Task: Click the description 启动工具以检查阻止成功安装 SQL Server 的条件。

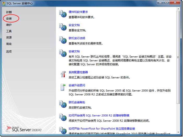Action: (99, 77)
